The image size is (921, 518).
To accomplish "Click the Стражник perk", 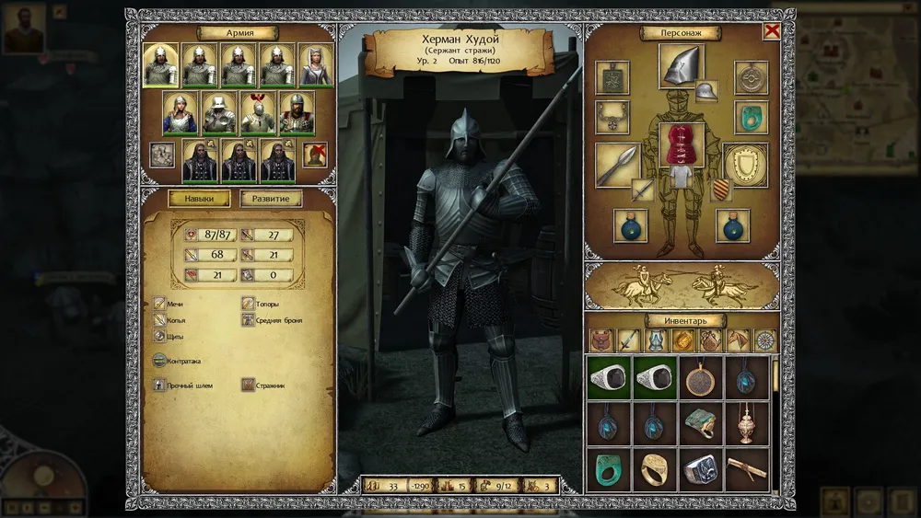I will tap(263, 386).
